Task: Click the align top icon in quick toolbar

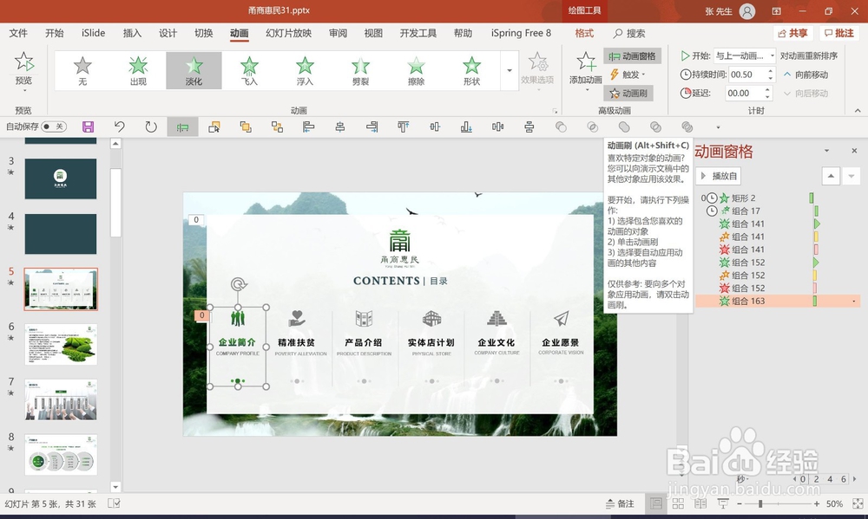Action: 403,127
